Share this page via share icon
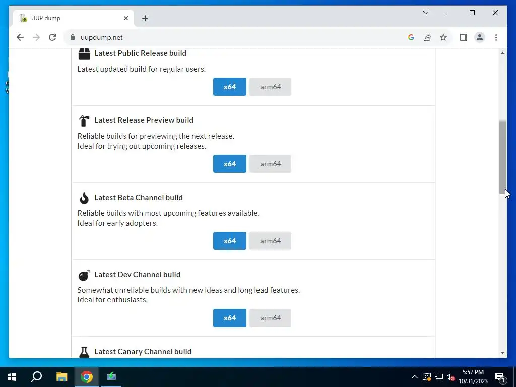The image size is (516, 387). tap(427, 37)
